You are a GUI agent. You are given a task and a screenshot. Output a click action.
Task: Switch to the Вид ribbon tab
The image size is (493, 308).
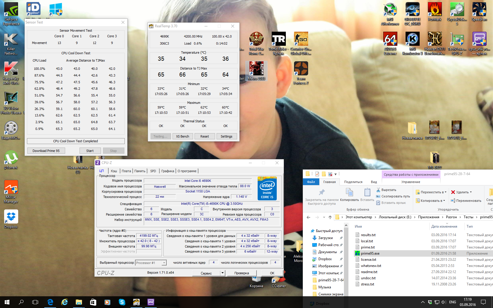[374, 182]
